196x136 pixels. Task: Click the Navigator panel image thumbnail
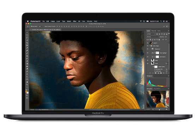click(158, 99)
